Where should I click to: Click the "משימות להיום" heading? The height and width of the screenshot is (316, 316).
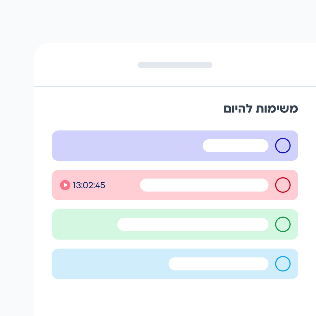tap(261, 109)
